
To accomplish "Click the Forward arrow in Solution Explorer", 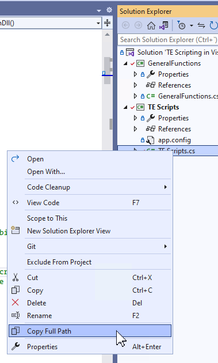I will (x=138, y=25).
